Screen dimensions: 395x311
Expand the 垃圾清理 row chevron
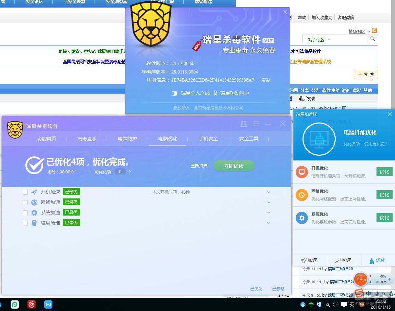[x=269, y=223]
